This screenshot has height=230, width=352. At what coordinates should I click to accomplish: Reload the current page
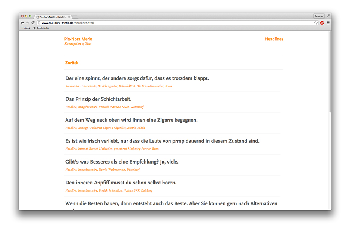pos(33,23)
